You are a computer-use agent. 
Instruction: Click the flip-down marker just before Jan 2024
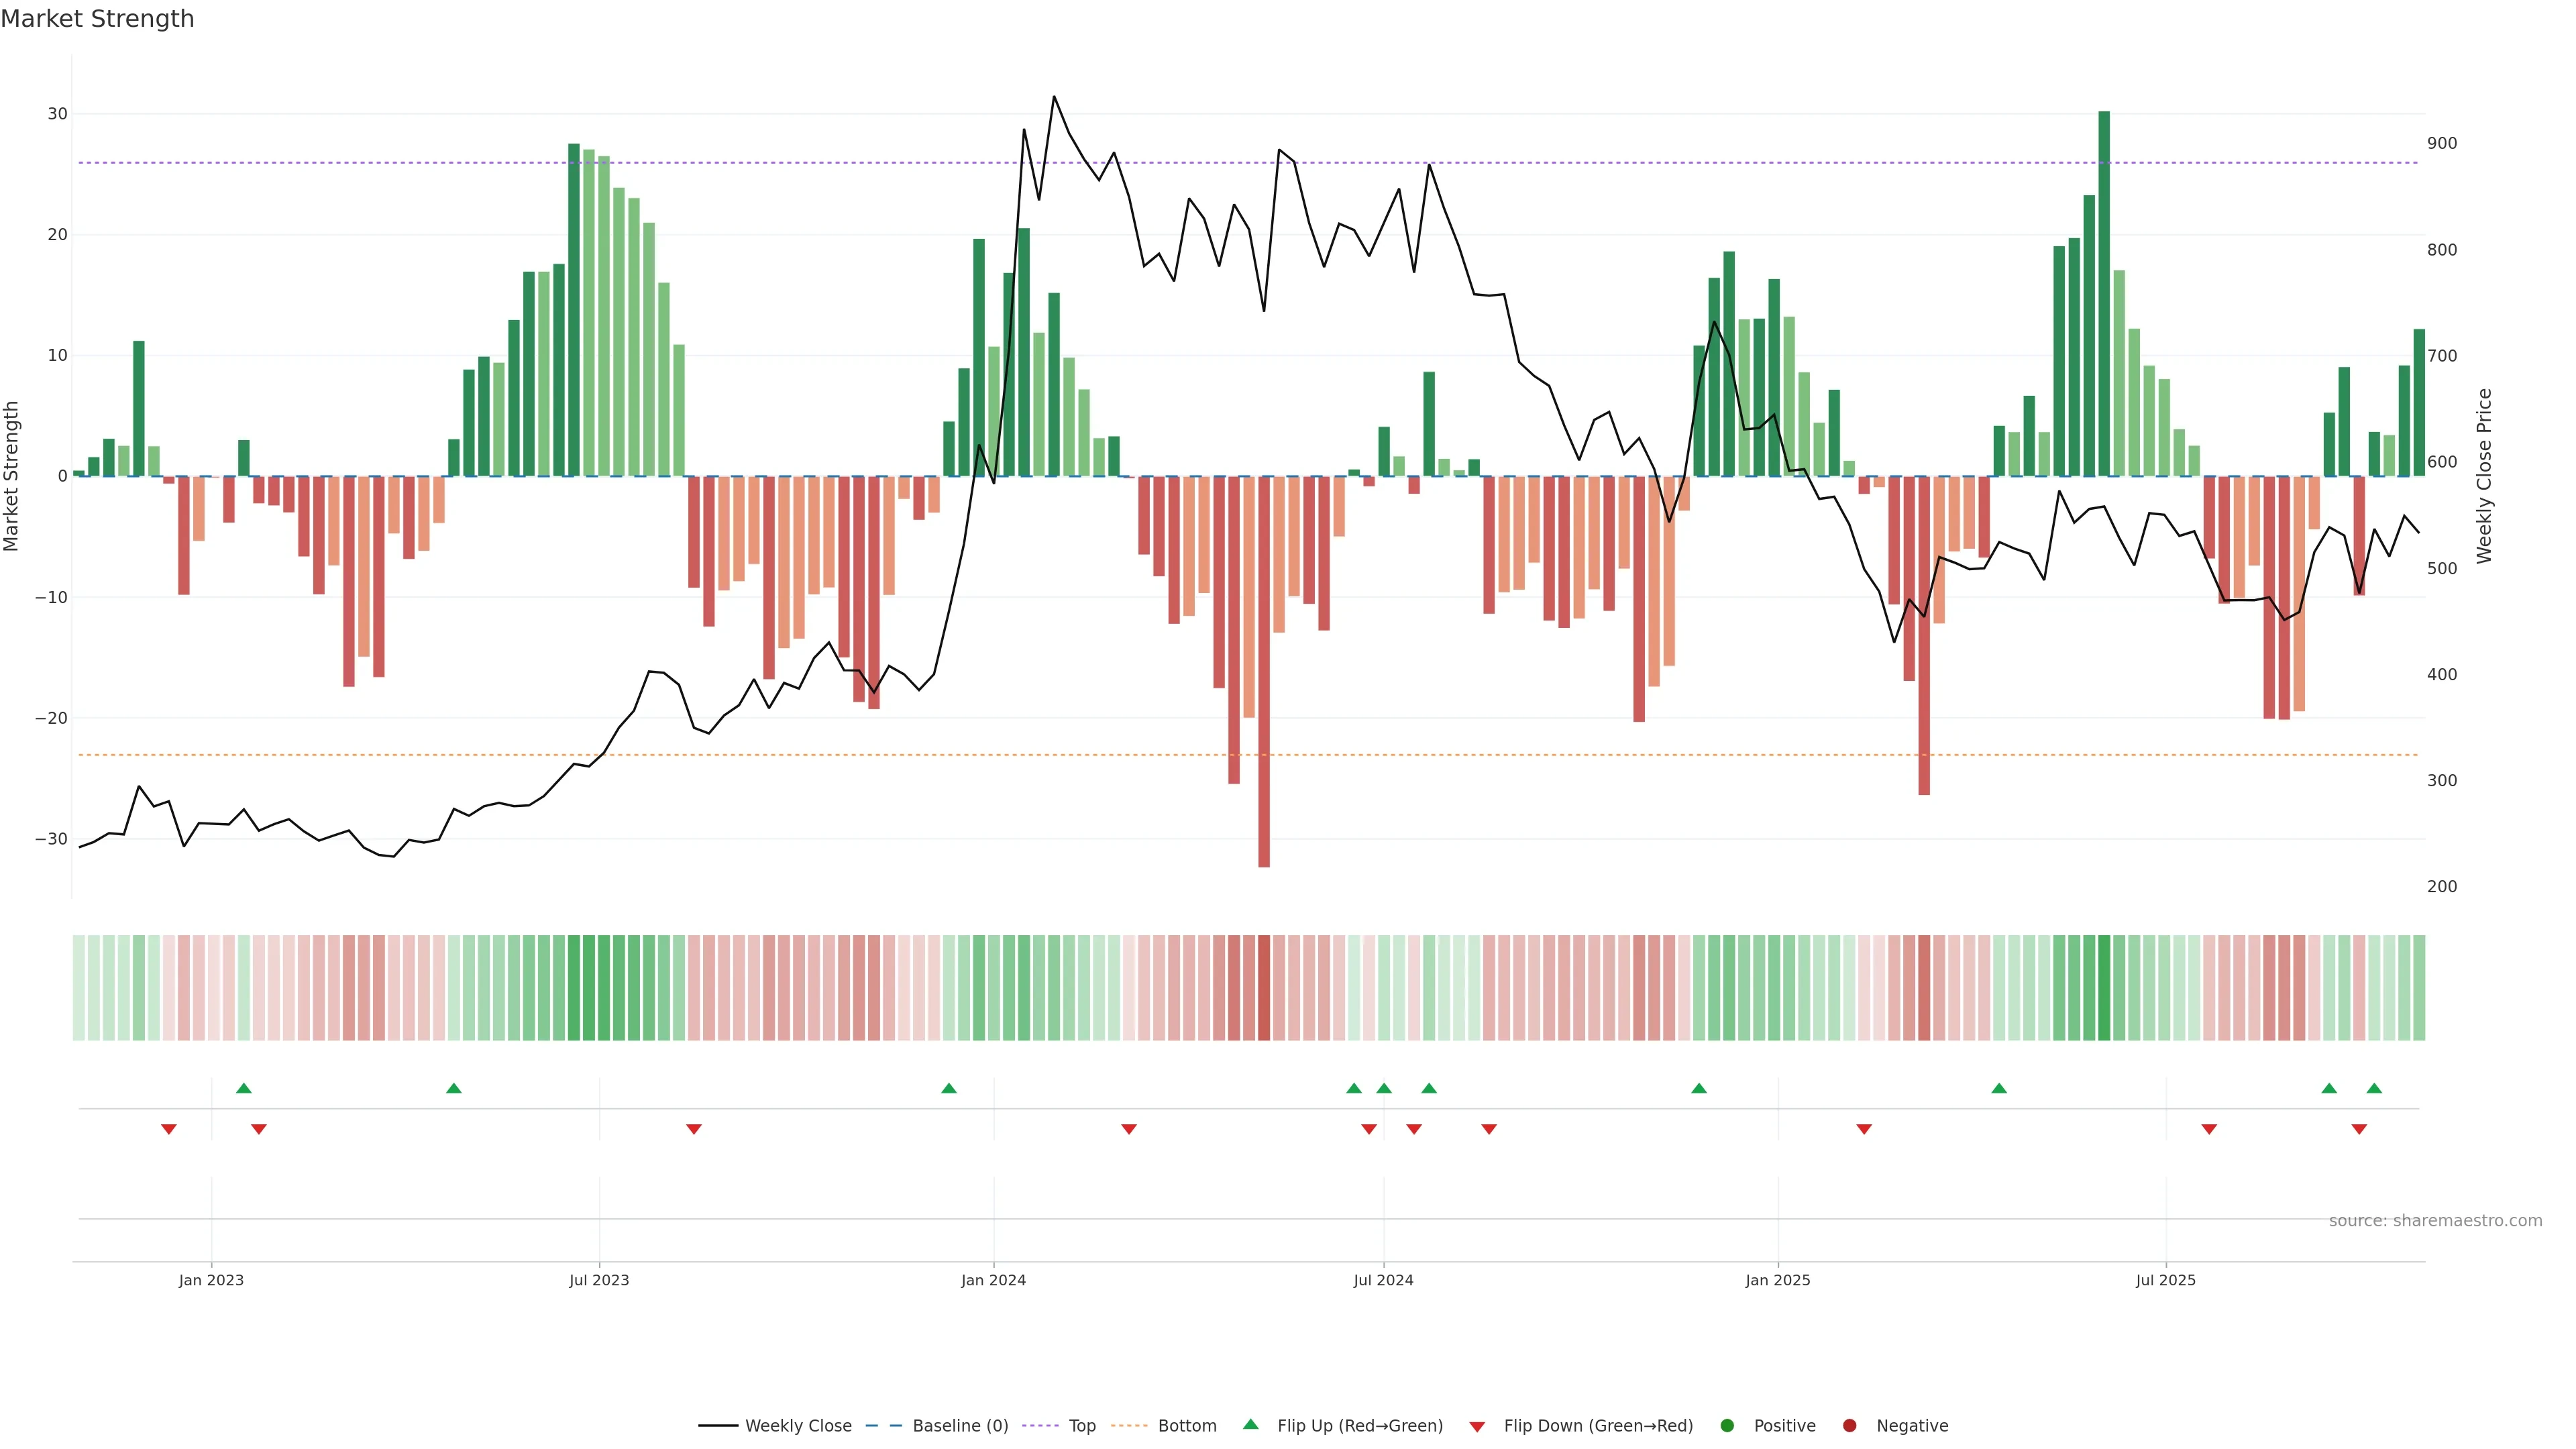point(694,1129)
